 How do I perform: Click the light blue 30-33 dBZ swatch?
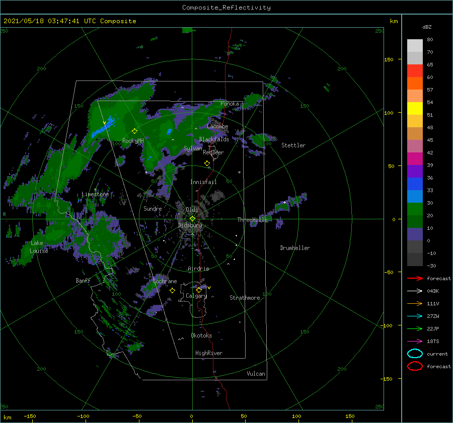click(x=415, y=197)
